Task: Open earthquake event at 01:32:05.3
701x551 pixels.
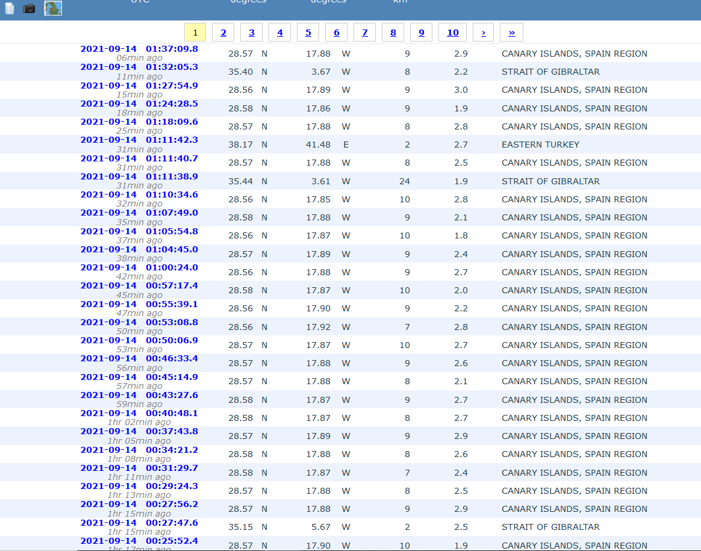Action: tap(139, 67)
